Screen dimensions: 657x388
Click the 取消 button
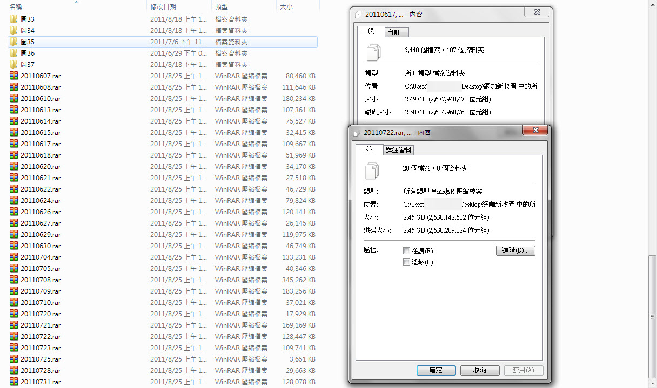coord(479,370)
